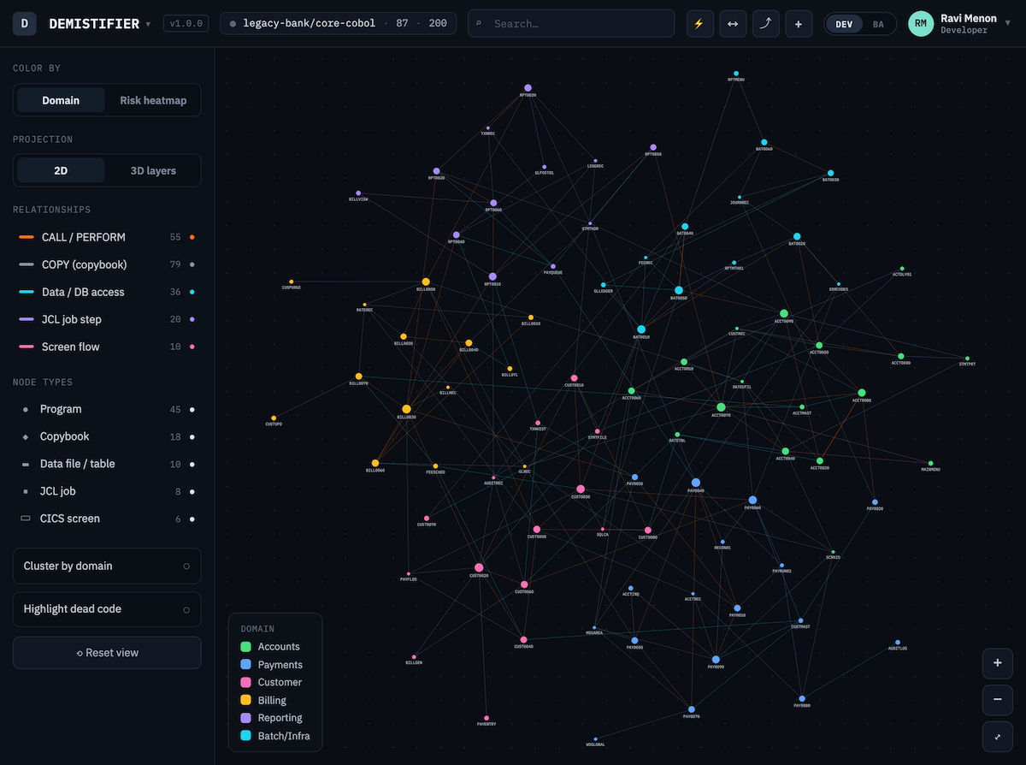This screenshot has width=1026, height=765.
Task: Click the Payments blue legend swatch
Action: point(245,665)
